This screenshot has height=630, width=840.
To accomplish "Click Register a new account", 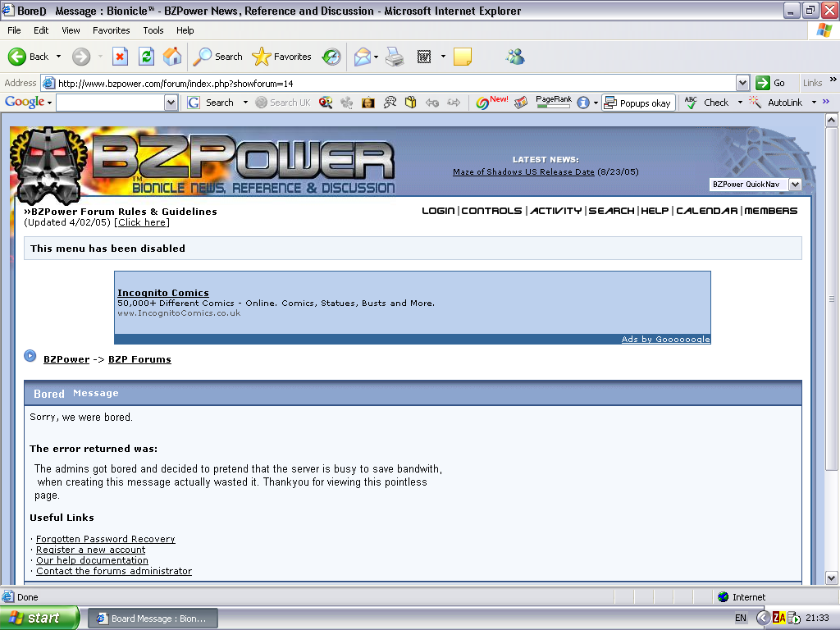I will pyautogui.click(x=90, y=550).
